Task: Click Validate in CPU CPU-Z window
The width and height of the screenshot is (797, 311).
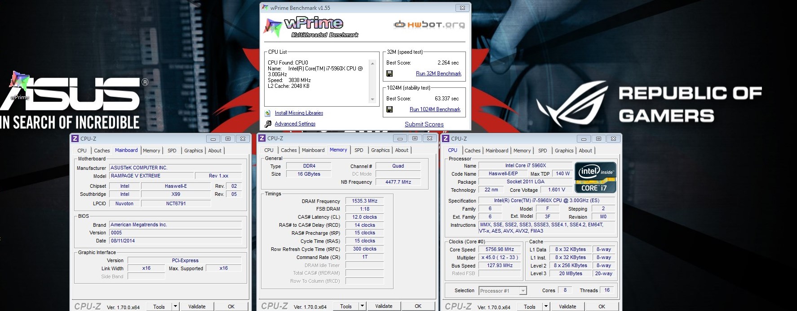Action: pyautogui.click(x=567, y=307)
